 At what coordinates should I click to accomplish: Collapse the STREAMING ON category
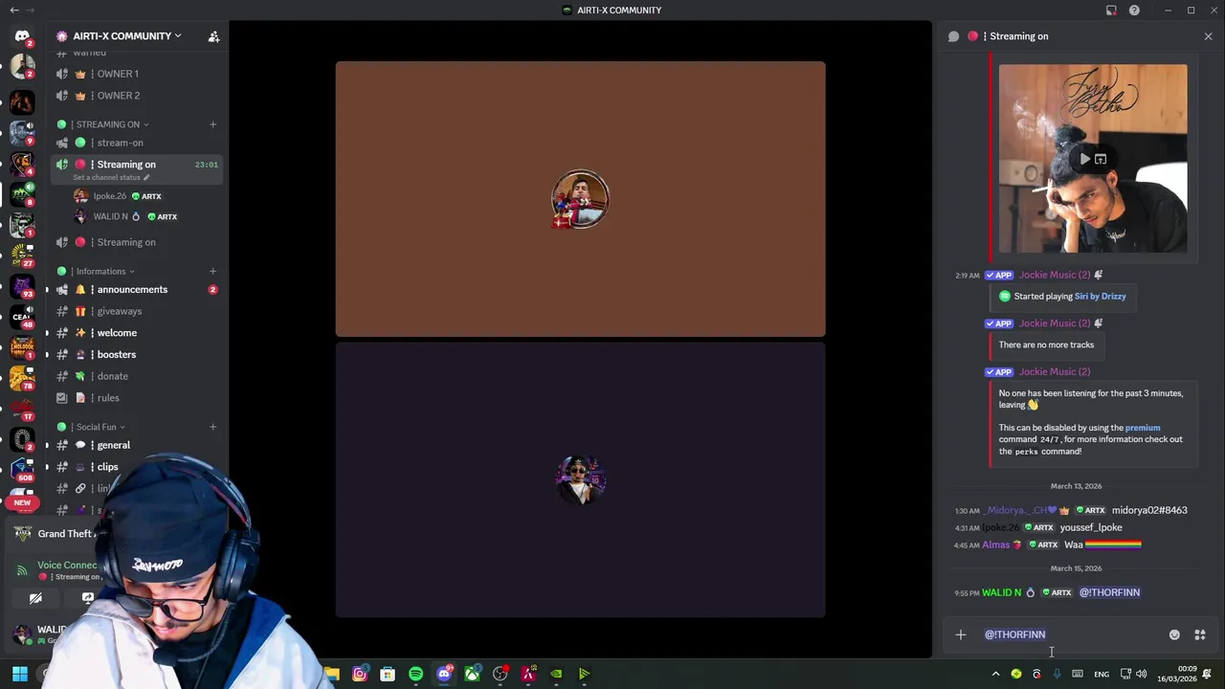pos(107,124)
